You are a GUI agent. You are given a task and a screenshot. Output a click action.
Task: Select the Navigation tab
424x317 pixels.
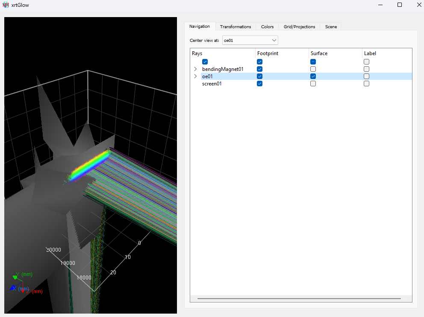[200, 26]
